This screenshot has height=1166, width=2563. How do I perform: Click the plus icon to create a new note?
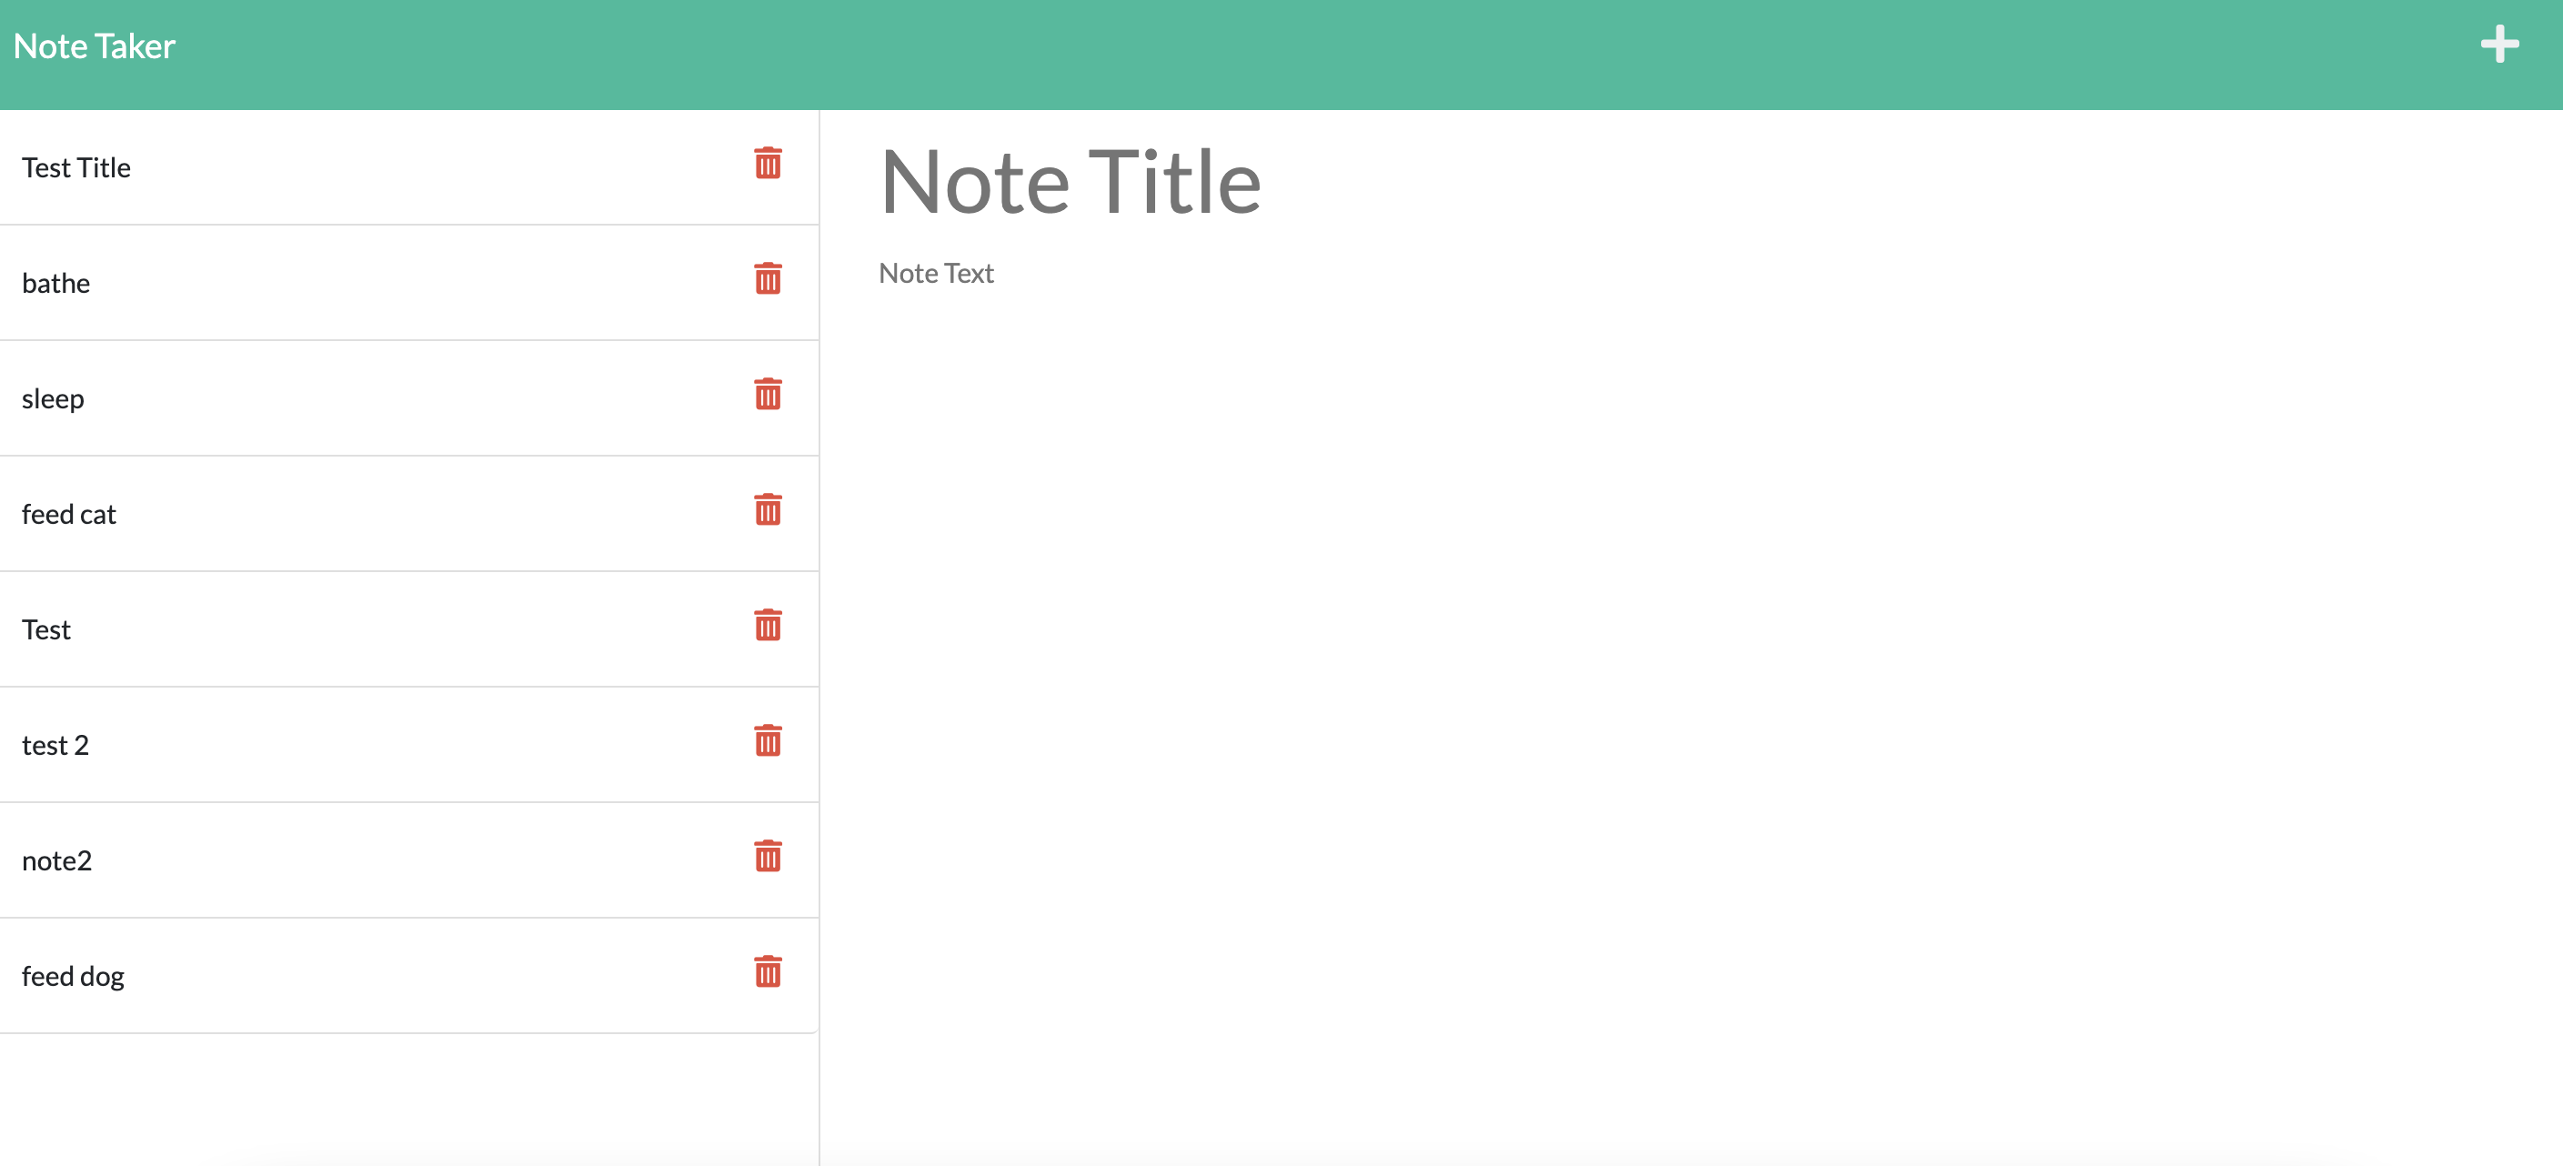2500,44
